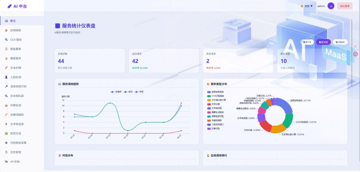The width and height of the screenshot is (360, 172).
Task: Open the 亮色 theme dropdown
Action: (x=307, y=6)
